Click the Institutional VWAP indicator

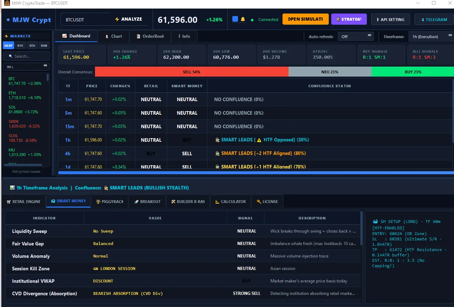pos(33,281)
